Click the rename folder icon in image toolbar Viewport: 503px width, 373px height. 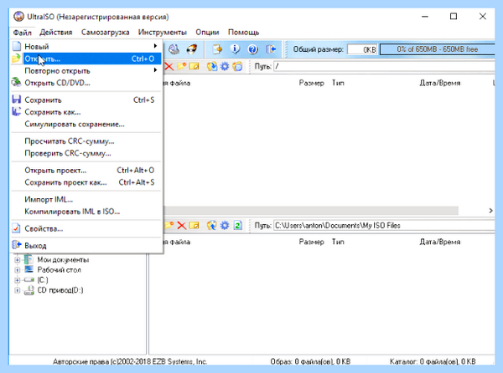pos(194,66)
